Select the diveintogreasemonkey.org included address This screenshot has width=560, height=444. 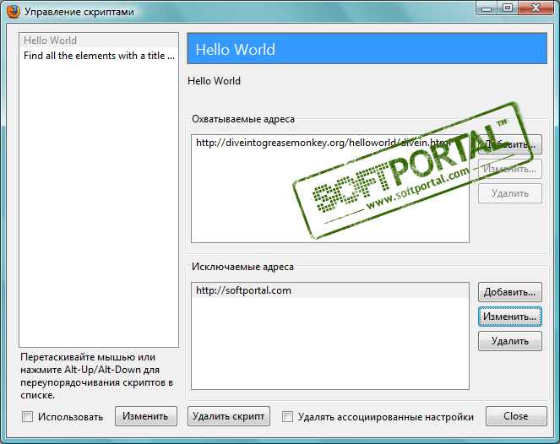330,143
